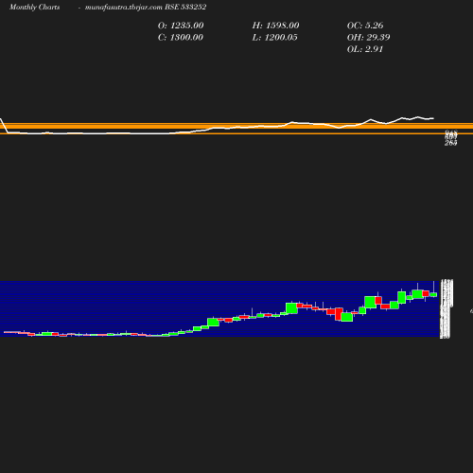Select the close value C: 1300.00
The image size is (473, 473).
pos(181,38)
